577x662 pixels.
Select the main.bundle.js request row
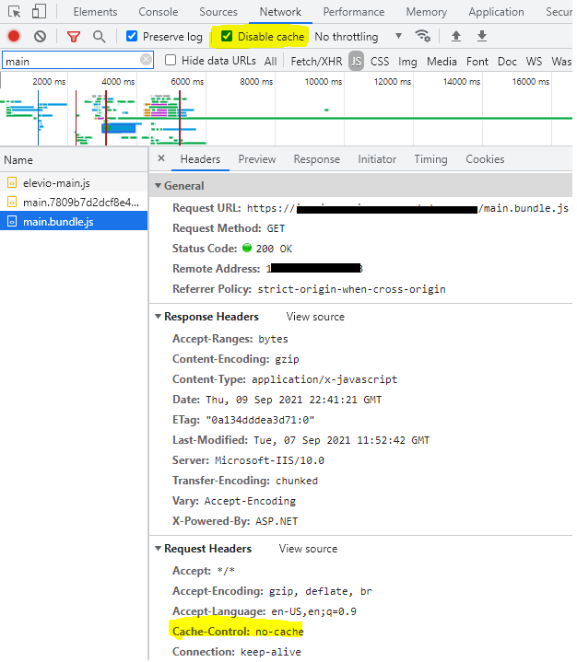click(74, 221)
